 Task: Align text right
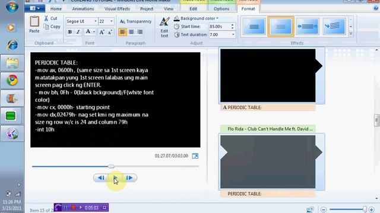pos(140,32)
